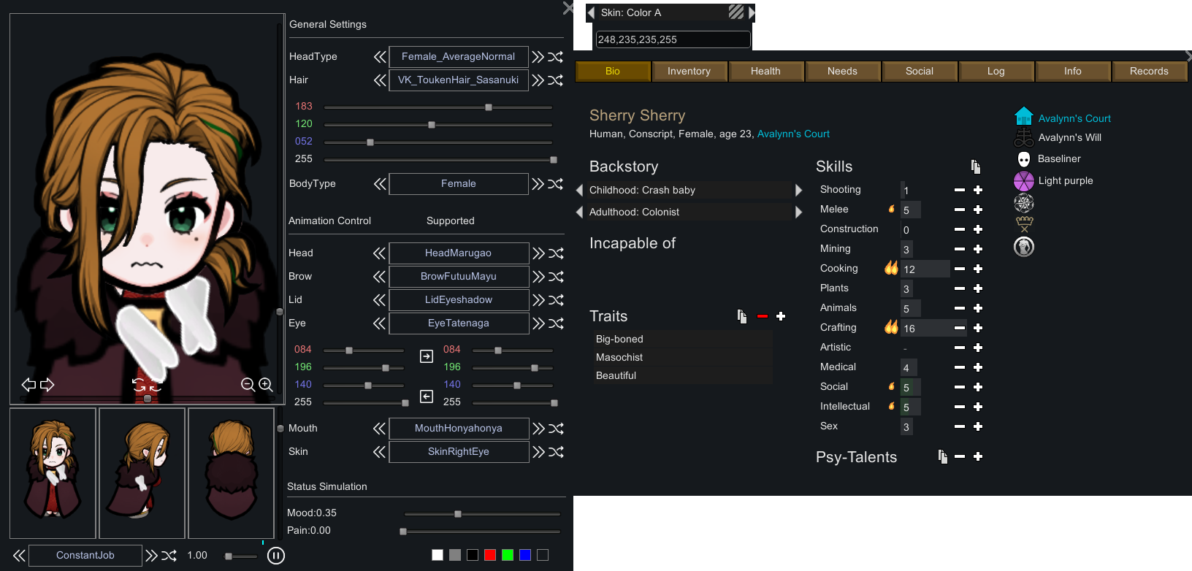Reset the preview rotation with circular arrows icon
The height and width of the screenshot is (571, 1192).
146,385
